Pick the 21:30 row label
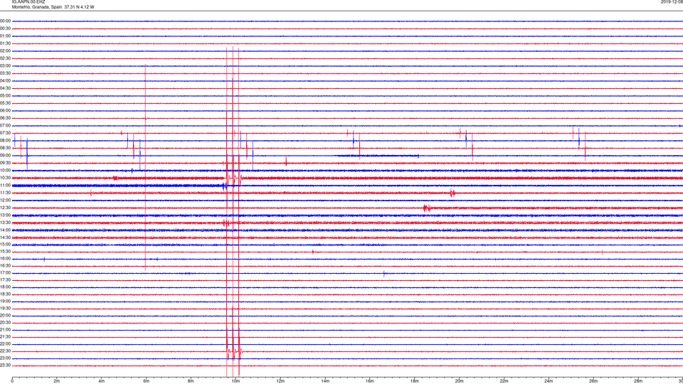Image resolution: width=683 pixels, height=384 pixels. [5, 337]
